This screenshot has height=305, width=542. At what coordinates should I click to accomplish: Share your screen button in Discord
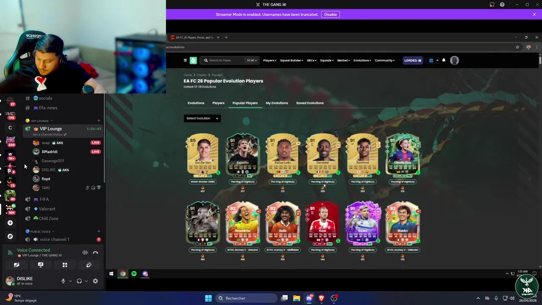(41, 265)
